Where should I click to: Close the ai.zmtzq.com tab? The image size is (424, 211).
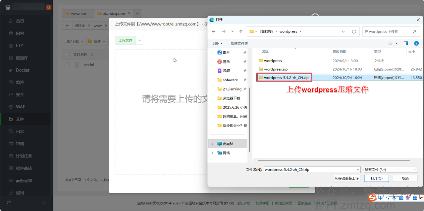point(129,14)
